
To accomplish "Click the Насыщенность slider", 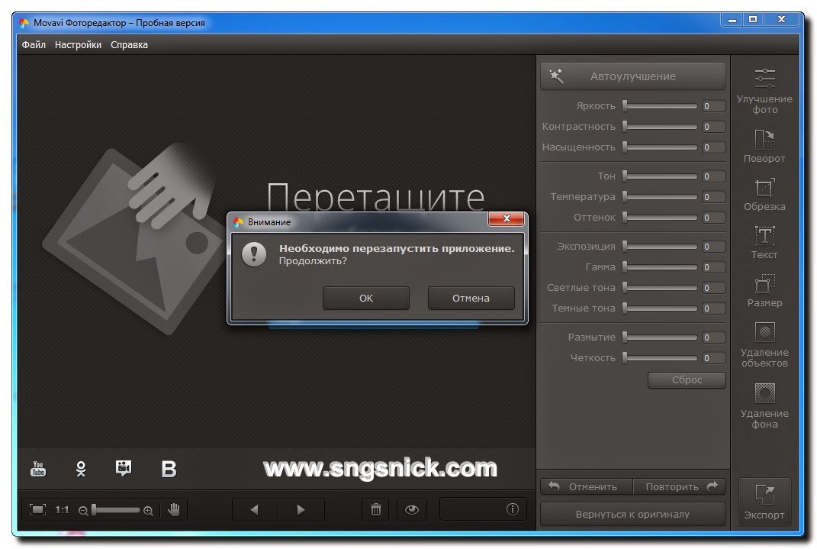I will [x=660, y=147].
